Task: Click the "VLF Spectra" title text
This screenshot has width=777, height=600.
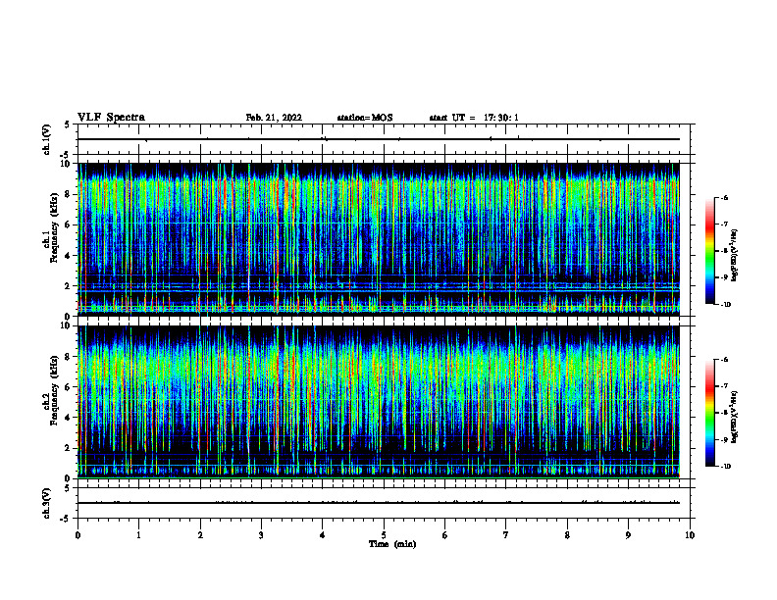Action: pyautogui.click(x=111, y=118)
